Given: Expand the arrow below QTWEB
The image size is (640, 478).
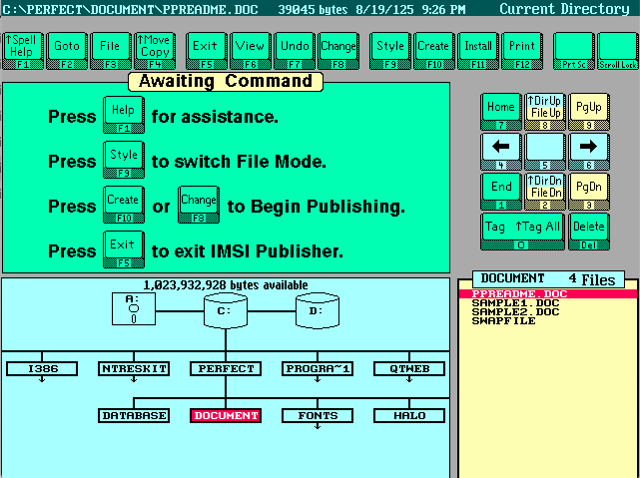Looking at the screenshot, I should click(x=409, y=379).
